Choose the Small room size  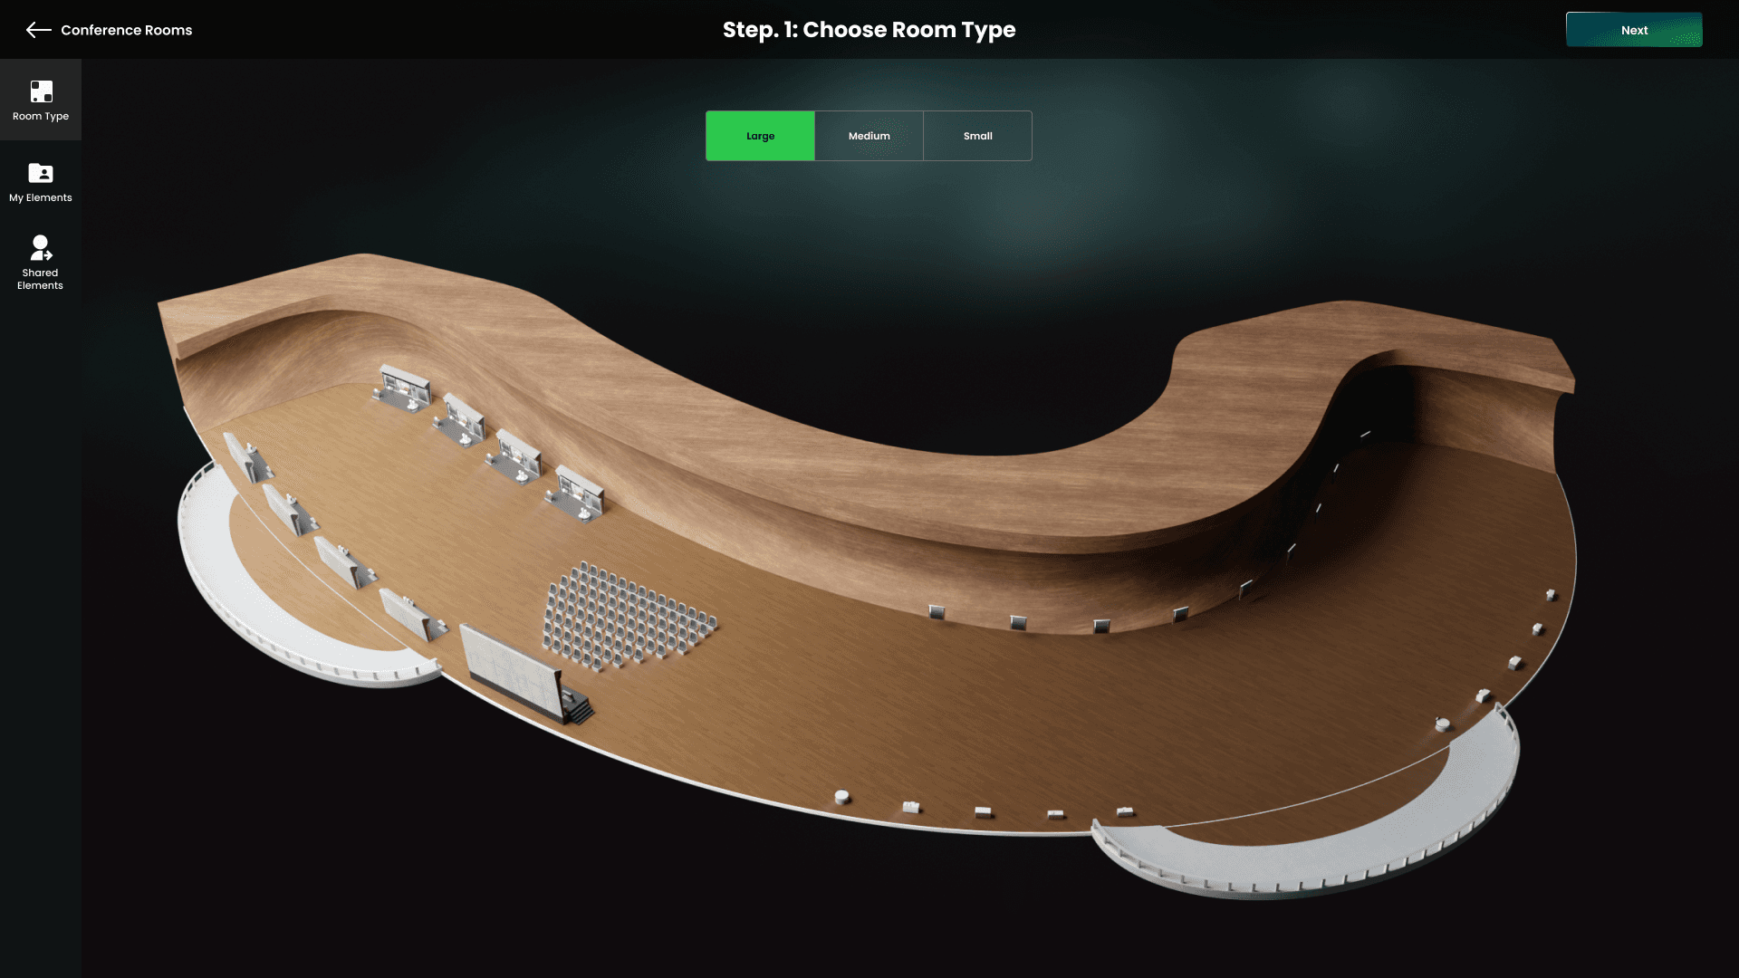(976, 136)
